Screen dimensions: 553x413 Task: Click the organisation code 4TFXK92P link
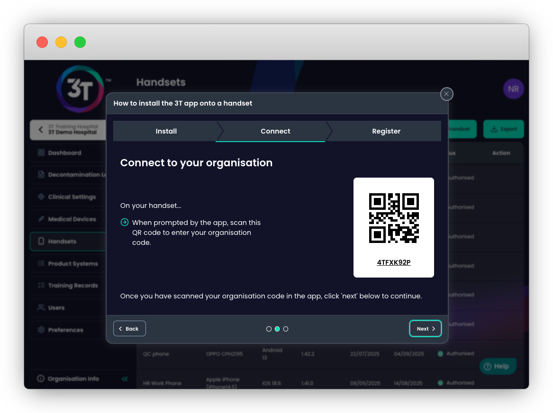point(394,262)
